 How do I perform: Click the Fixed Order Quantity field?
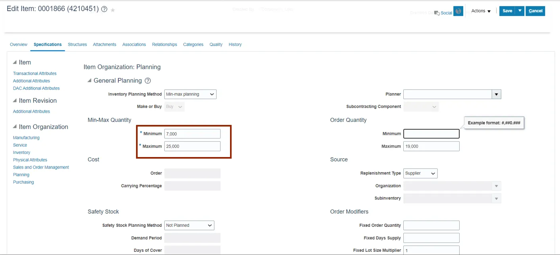coord(431,225)
